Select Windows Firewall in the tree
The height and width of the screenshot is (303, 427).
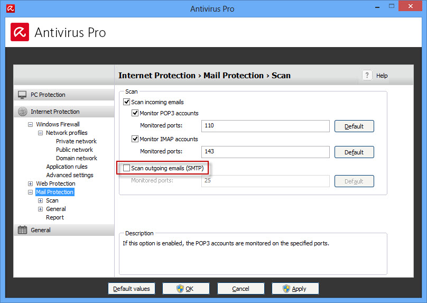coord(58,124)
